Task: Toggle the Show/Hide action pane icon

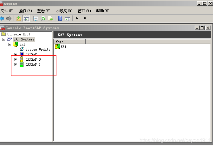Action: [x=68, y=19]
